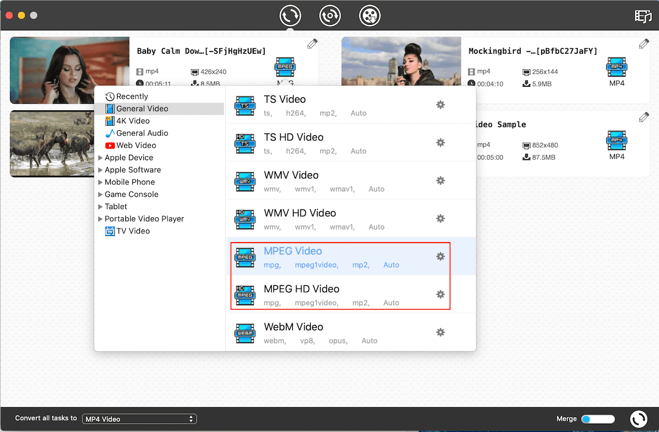659x432 pixels.
Task: Open the disc ripper icon in top toolbar
Action: 330,15
